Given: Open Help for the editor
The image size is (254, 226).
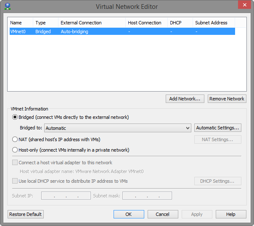Looking at the screenshot, I should (231, 214).
